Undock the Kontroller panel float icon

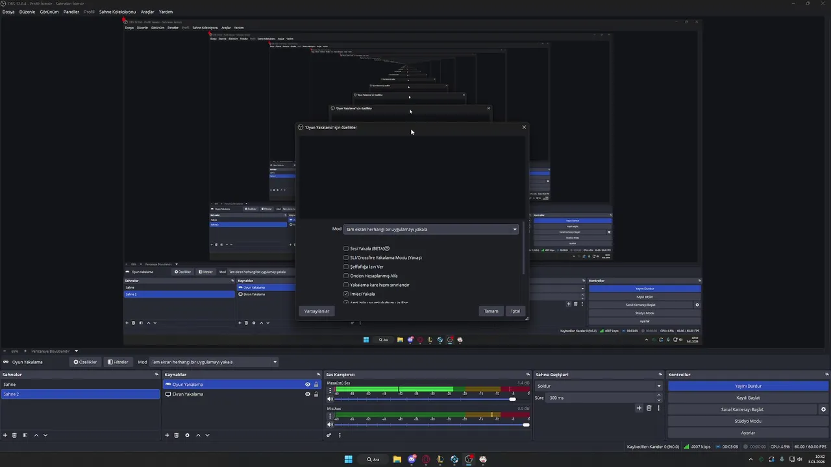(826, 374)
